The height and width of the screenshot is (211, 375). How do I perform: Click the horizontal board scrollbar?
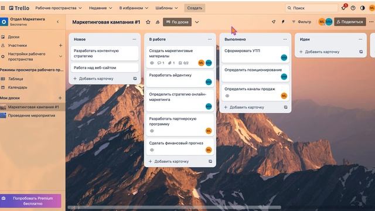click(x=175, y=207)
